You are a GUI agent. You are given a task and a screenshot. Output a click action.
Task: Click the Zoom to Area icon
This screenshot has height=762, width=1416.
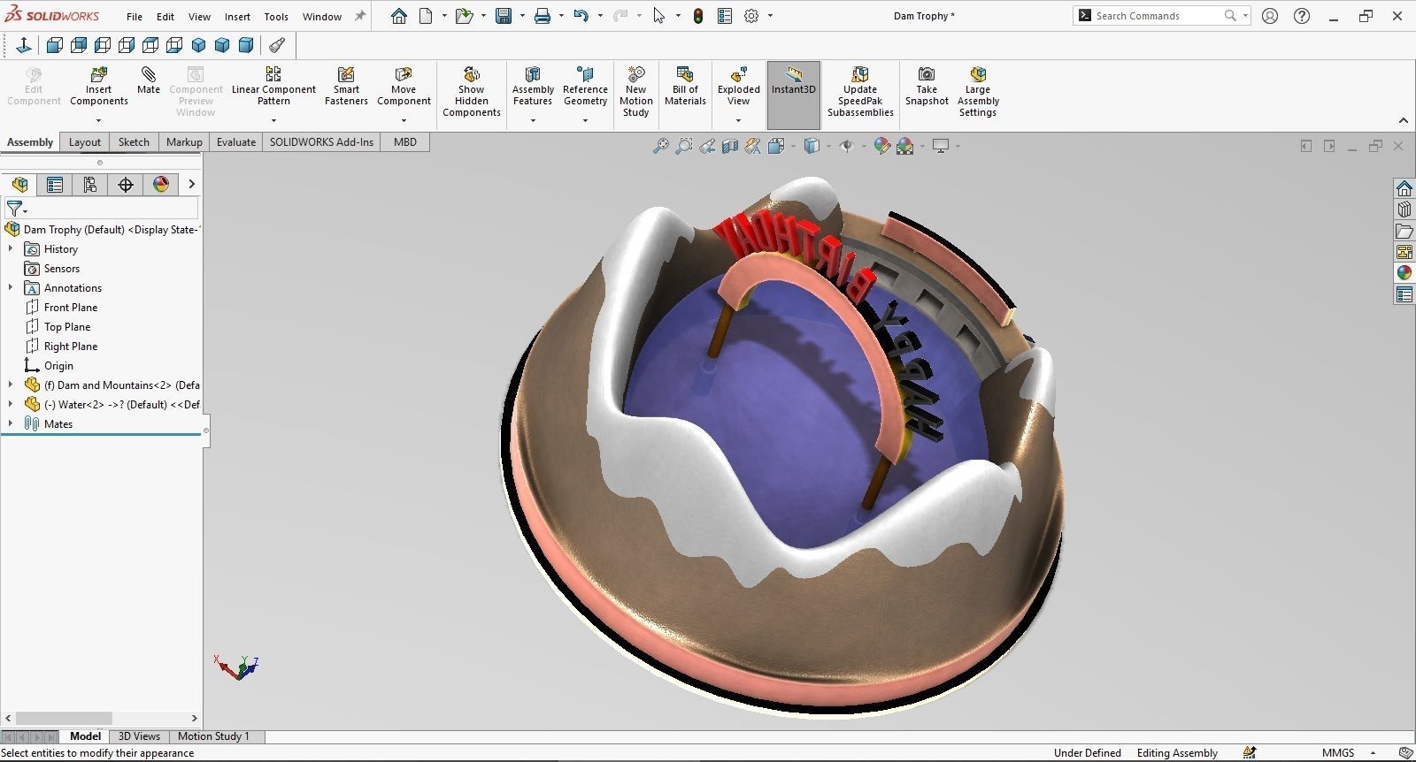pos(683,146)
